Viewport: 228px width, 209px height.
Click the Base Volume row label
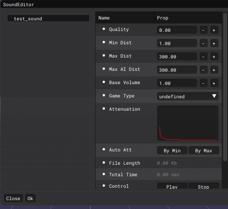click(125, 82)
